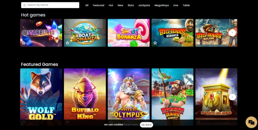Open the Buffalo King game tile

(85, 94)
